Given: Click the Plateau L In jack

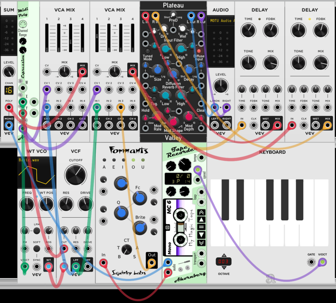Looking at the screenshot, I should [x=145, y=16].
